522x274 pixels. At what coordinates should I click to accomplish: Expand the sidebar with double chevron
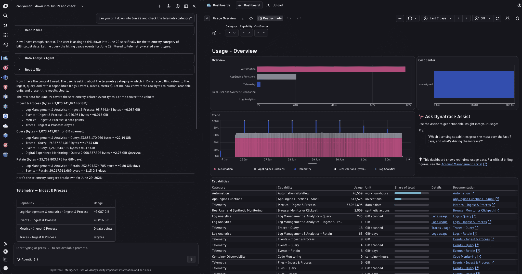tap(5, 244)
